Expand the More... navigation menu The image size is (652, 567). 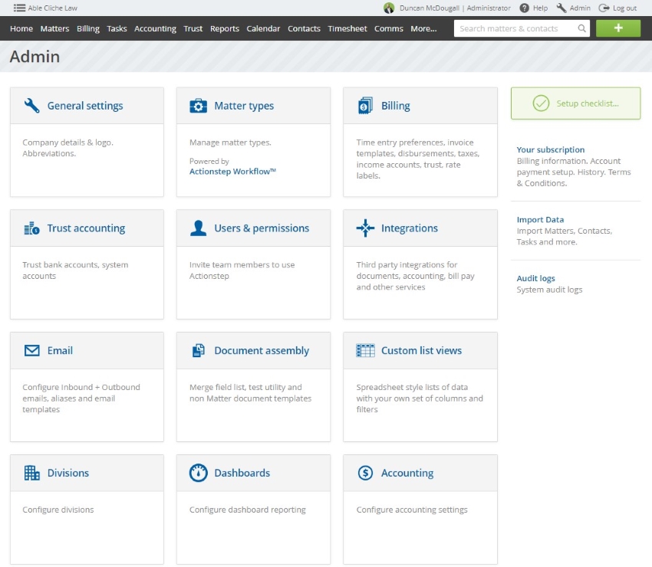click(x=423, y=28)
